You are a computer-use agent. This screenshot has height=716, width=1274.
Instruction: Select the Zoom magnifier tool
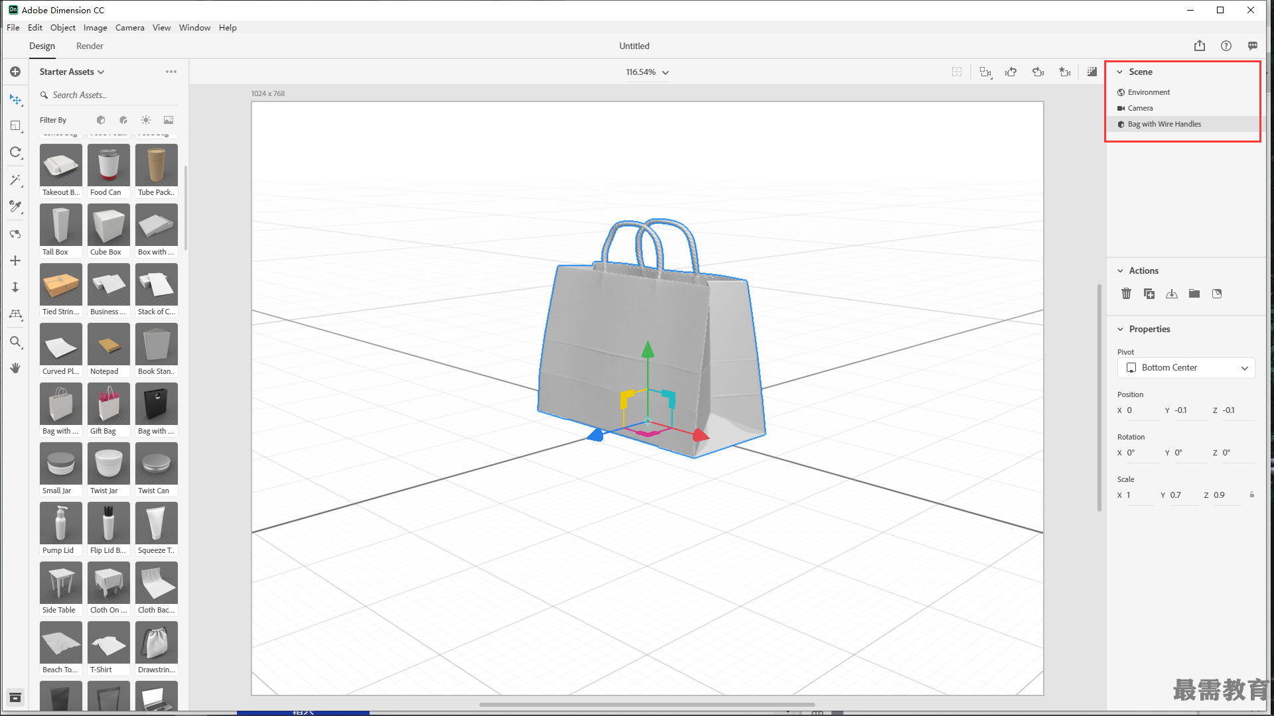click(15, 342)
